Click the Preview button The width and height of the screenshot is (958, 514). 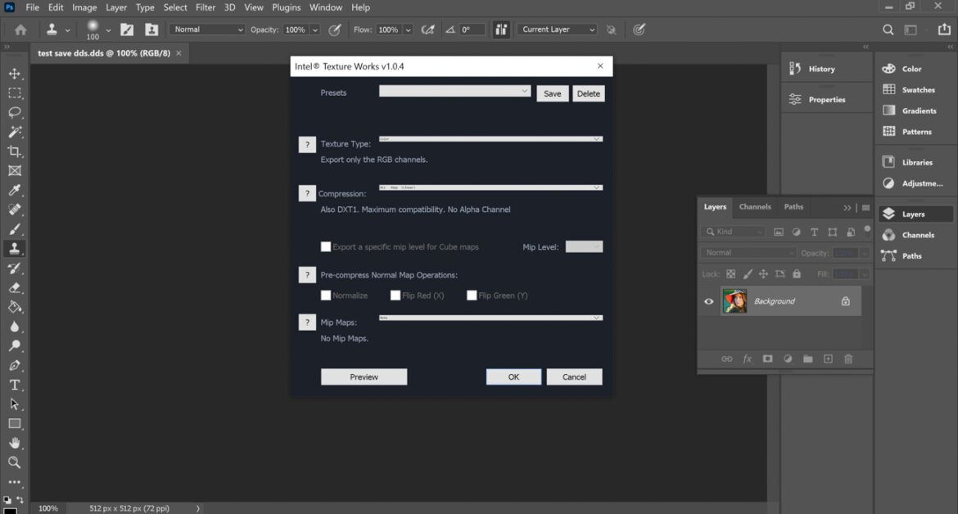click(x=364, y=376)
